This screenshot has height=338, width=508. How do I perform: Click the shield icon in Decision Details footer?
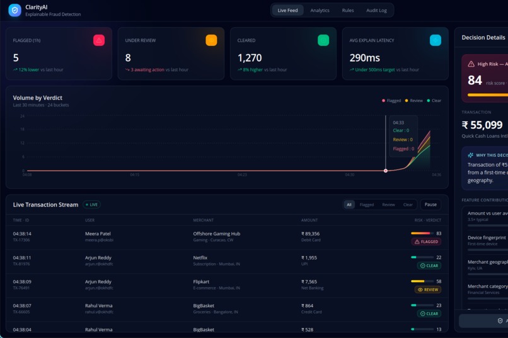pos(500,320)
